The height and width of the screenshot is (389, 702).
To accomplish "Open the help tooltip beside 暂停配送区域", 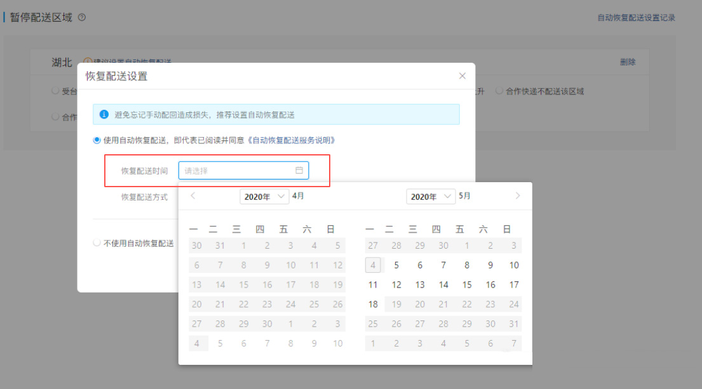I will (x=81, y=17).
